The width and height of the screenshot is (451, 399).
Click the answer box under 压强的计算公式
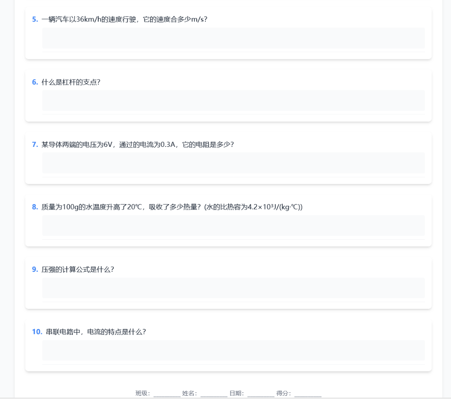coord(233,288)
